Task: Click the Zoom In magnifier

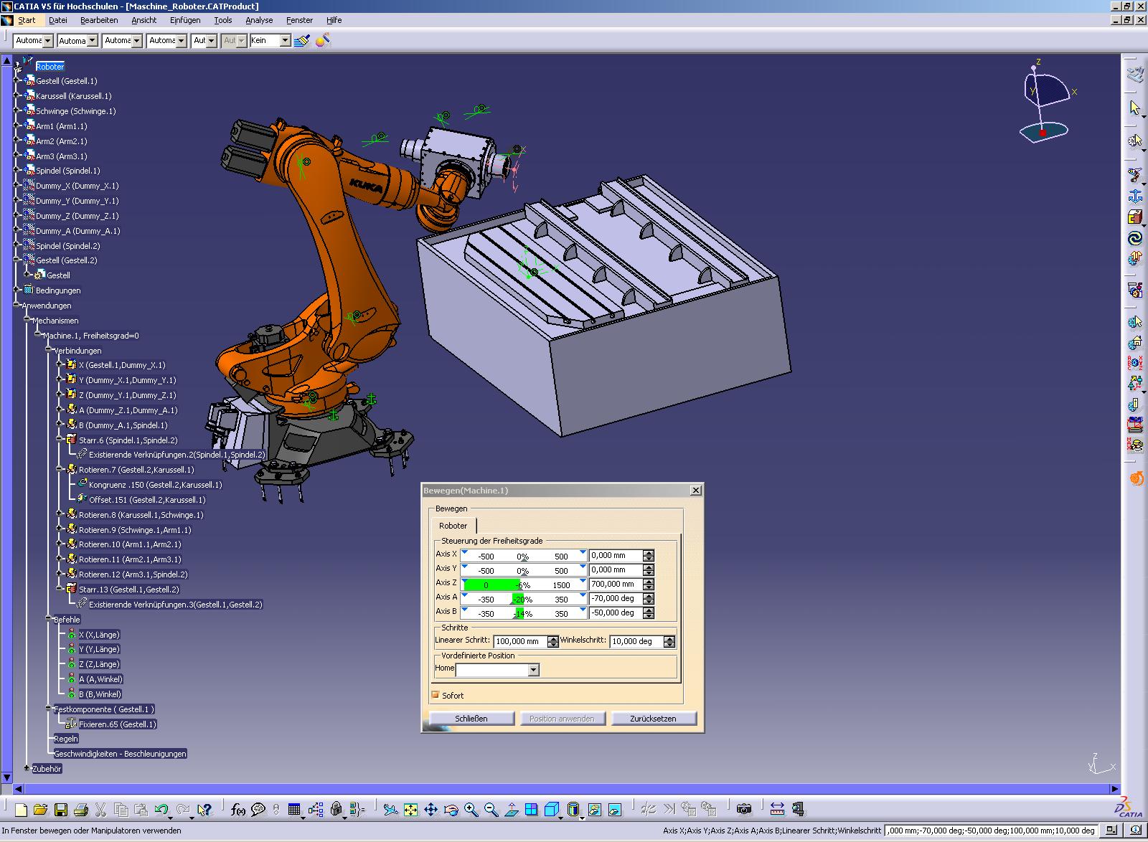Action: click(x=471, y=810)
